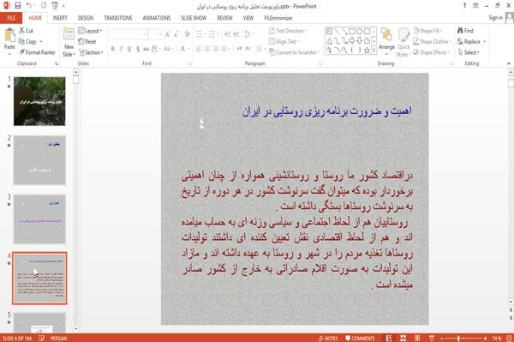This screenshot has height=342, width=514.
Task: Click the Decrease List Level icon
Action: click(x=228, y=34)
